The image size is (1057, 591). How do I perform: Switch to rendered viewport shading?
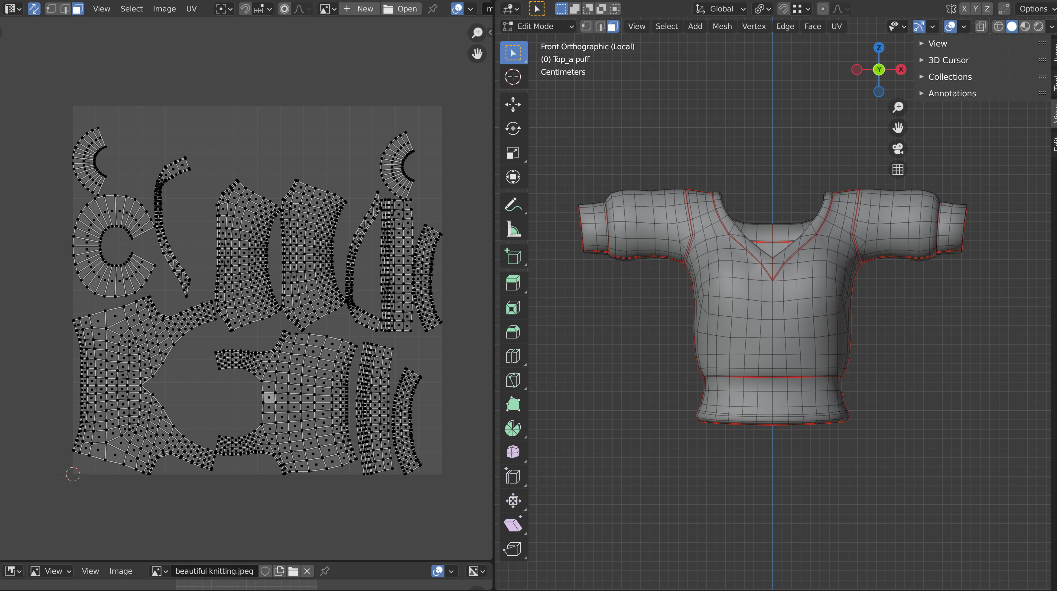point(1039,26)
